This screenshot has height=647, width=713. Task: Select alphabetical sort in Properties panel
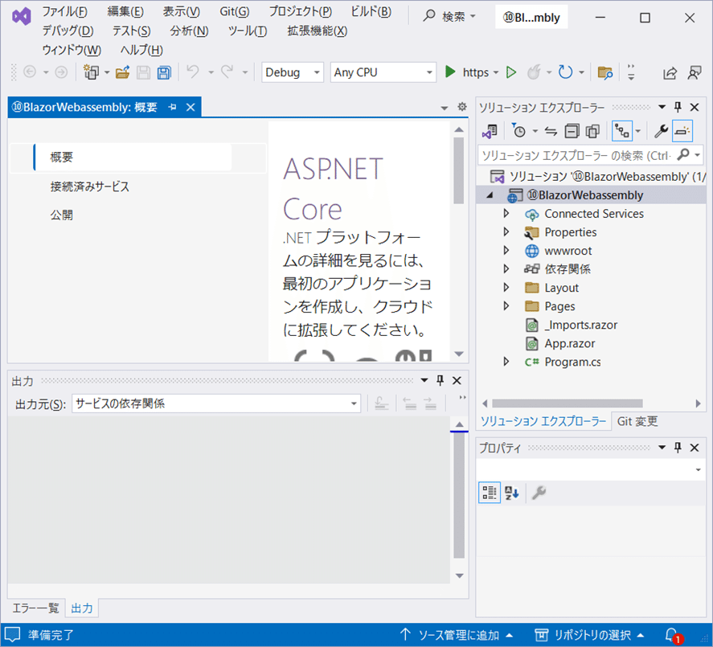point(511,493)
